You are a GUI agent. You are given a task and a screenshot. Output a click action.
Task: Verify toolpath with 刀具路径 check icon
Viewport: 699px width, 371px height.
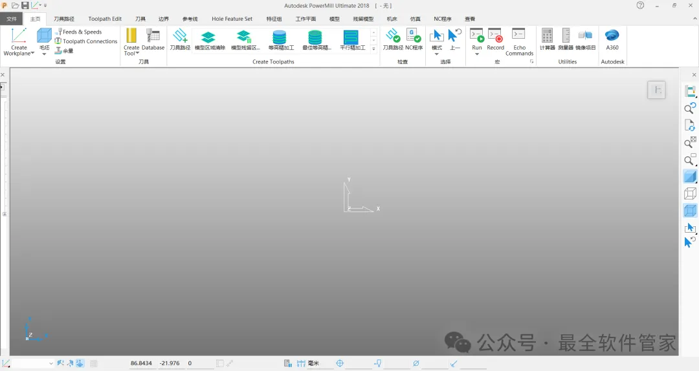(393, 39)
